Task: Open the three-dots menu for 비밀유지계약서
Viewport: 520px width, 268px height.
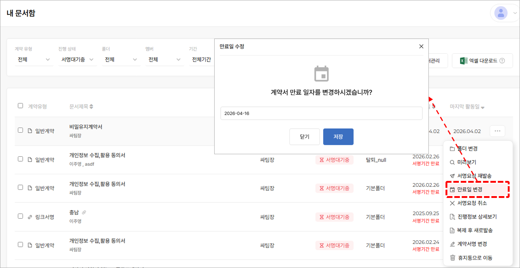Action: tap(497, 131)
